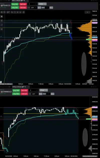
Task: Click the MNQ crosshair time label 05/26/2026
Action: pyautogui.click(x=90, y=156)
